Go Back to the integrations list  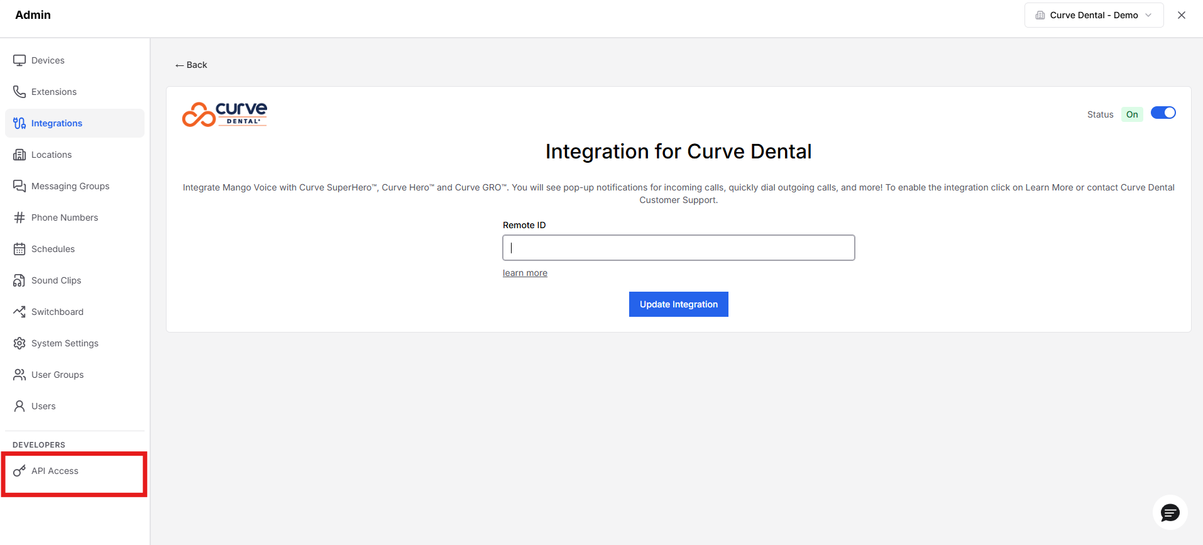click(x=191, y=65)
